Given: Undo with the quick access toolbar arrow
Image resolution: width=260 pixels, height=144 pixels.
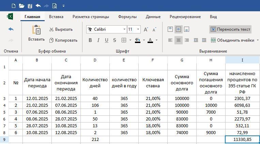Looking at the screenshot, I should click(x=38, y=6).
